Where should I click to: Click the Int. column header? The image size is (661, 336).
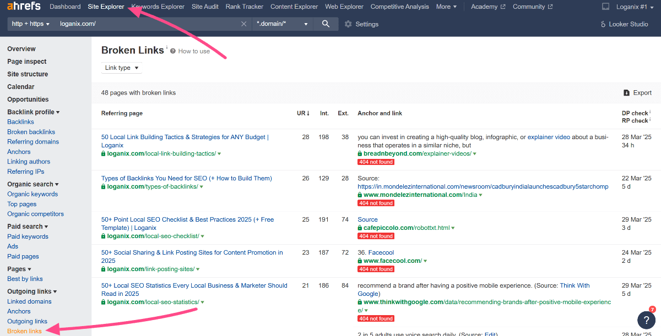click(324, 113)
